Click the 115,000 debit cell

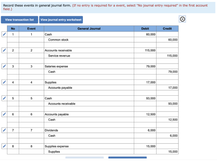[145, 50]
